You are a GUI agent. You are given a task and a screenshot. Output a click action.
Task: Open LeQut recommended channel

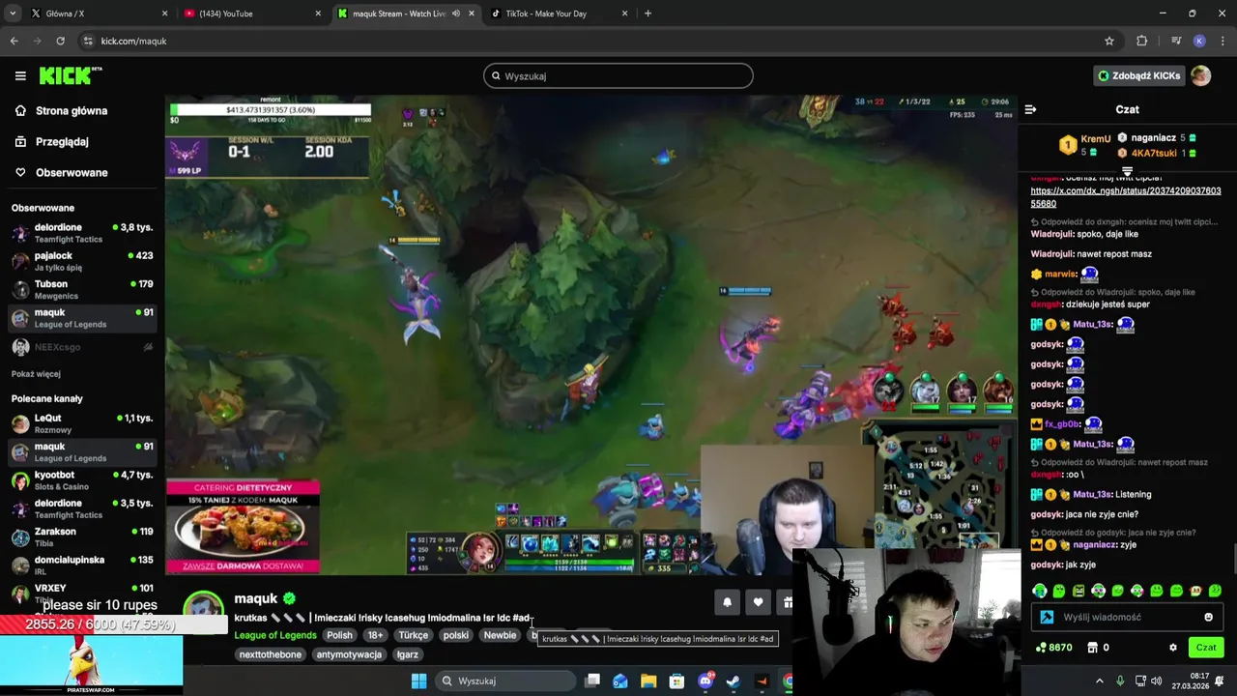coord(82,423)
